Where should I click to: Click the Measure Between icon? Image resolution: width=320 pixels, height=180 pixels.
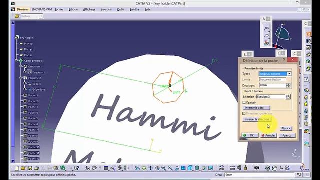(232, 168)
